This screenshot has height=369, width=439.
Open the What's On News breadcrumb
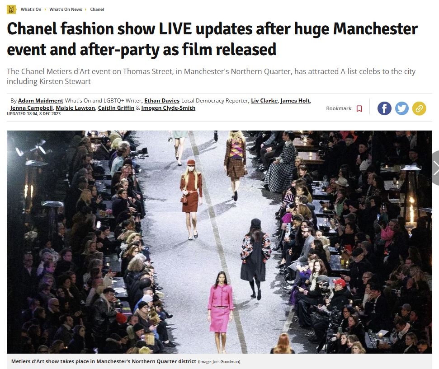click(66, 9)
